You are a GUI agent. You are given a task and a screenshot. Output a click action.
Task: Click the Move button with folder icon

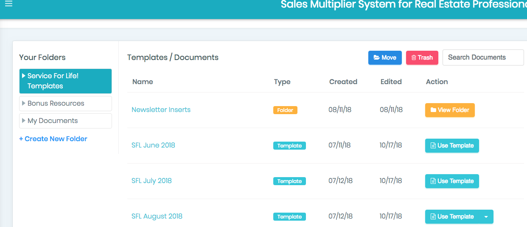384,57
